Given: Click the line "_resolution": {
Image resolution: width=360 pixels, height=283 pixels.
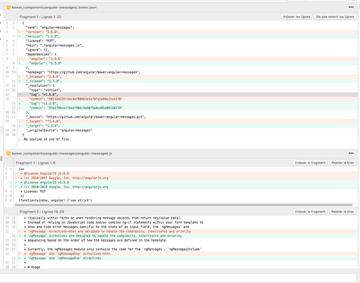Looking at the screenshot, I should tap(187, 86).
